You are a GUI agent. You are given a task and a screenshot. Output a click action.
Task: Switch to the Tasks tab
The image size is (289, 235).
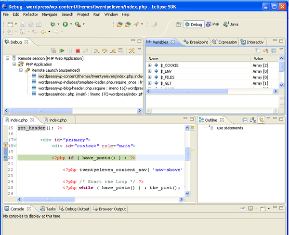tap(48, 209)
